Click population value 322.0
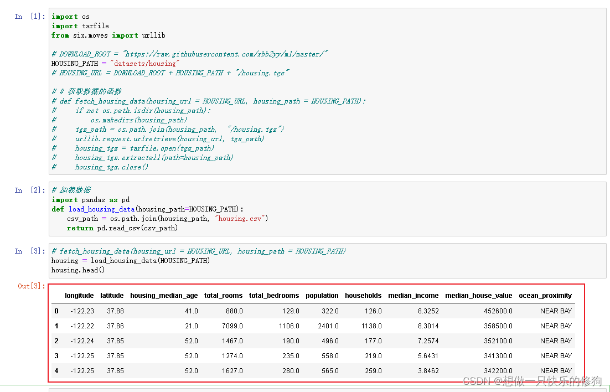This screenshot has width=610, height=392. click(330, 311)
